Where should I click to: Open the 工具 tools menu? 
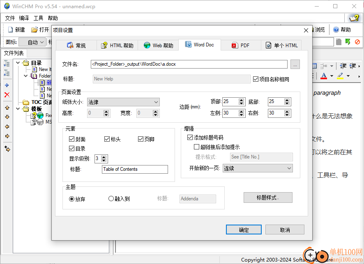(x=38, y=18)
